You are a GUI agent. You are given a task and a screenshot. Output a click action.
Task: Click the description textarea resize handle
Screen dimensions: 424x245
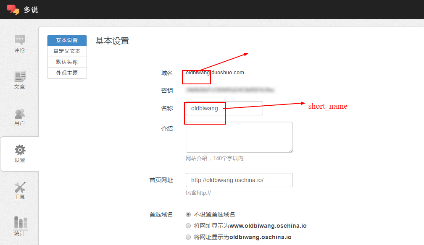point(291,150)
